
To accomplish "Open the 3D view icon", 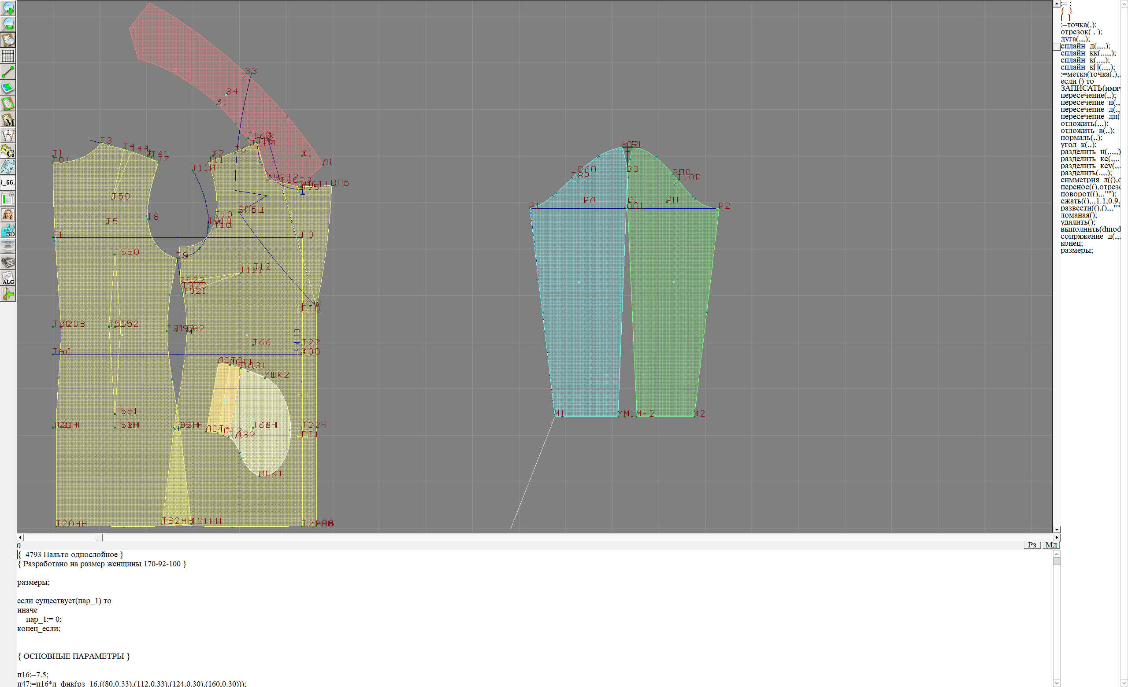I will [x=8, y=230].
